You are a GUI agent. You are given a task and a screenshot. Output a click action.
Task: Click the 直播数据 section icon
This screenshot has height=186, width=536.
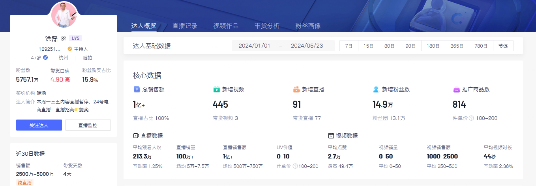136,136
